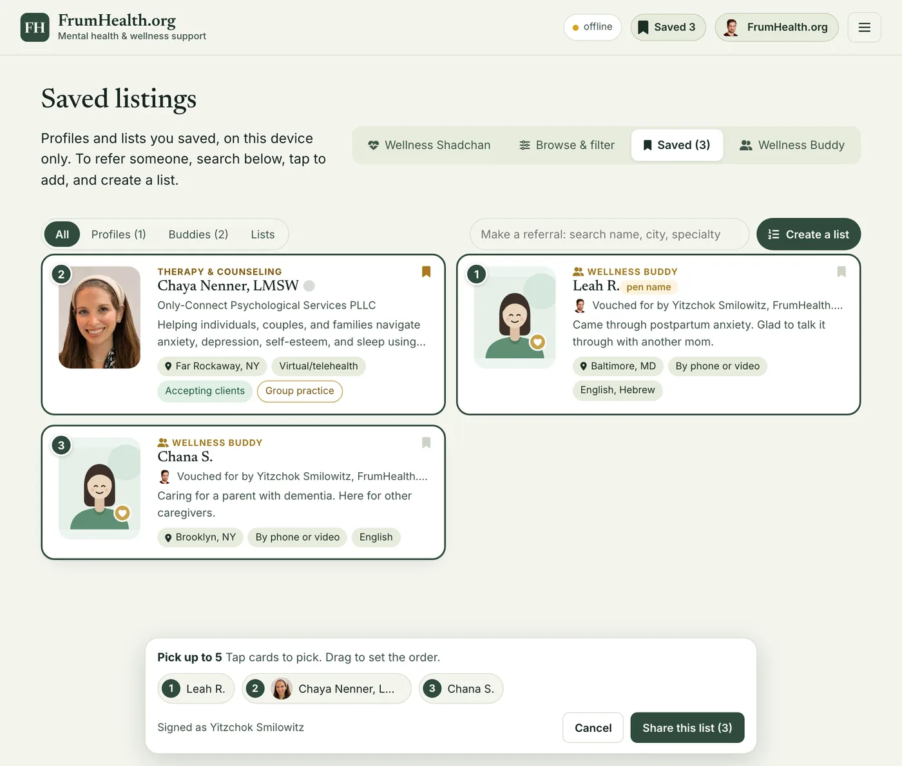The height and width of the screenshot is (766, 902).
Task: Click Share this list (3)
Action: 687,728
